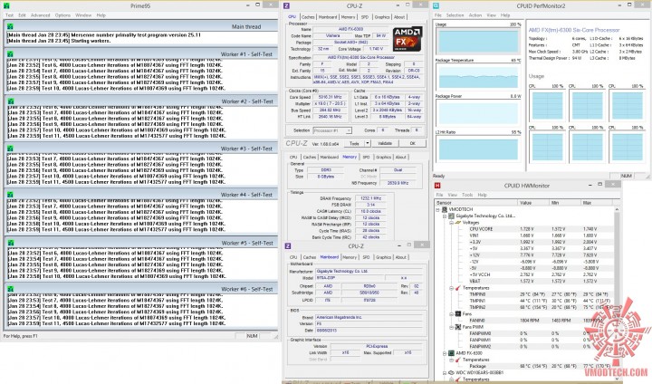Collapse the Gigabyte Technology node
Viewport: 652px width, 384px height.
click(445, 216)
